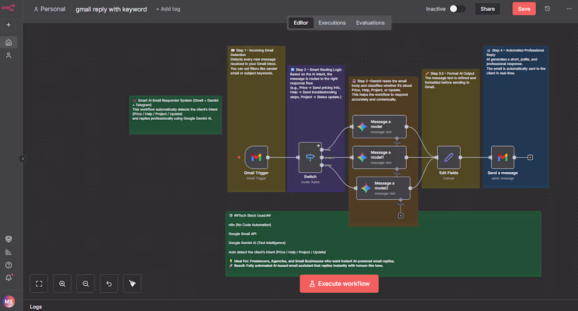Expand the collapsed left panel chevron
578x311 pixels.
tap(23, 158)
